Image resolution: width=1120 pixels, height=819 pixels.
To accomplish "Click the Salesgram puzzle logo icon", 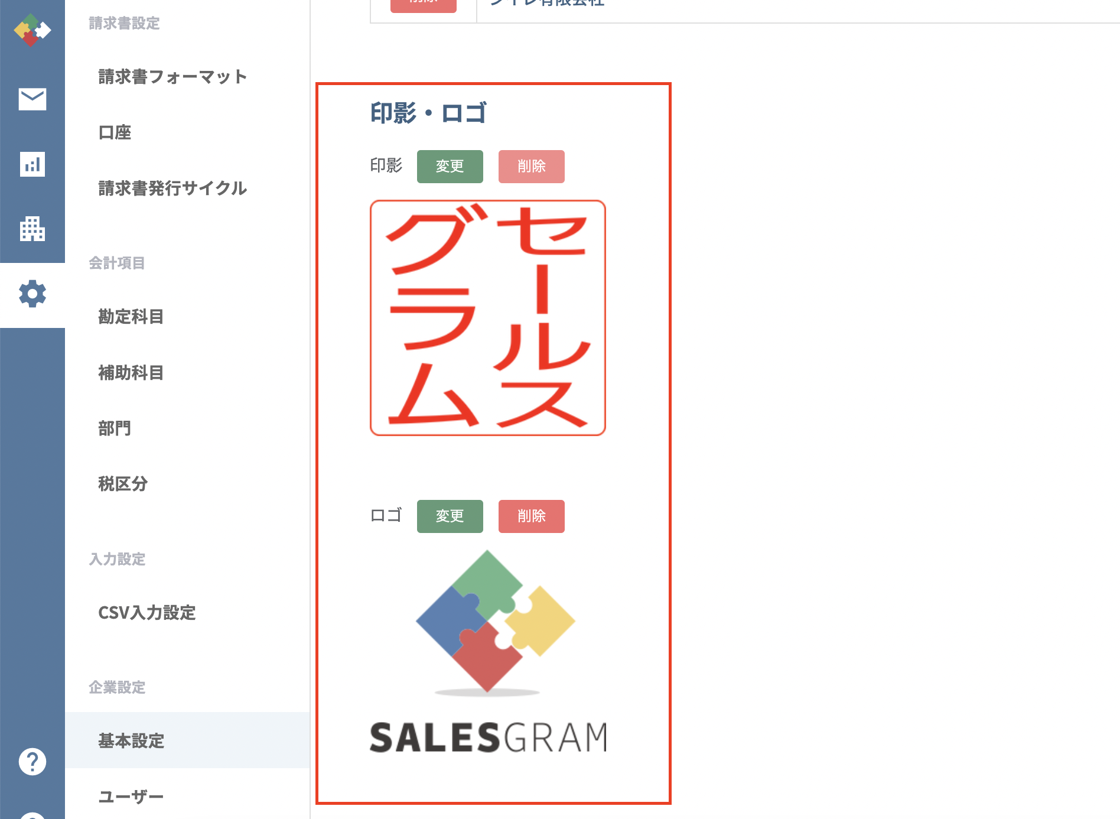I will (32, 30).
